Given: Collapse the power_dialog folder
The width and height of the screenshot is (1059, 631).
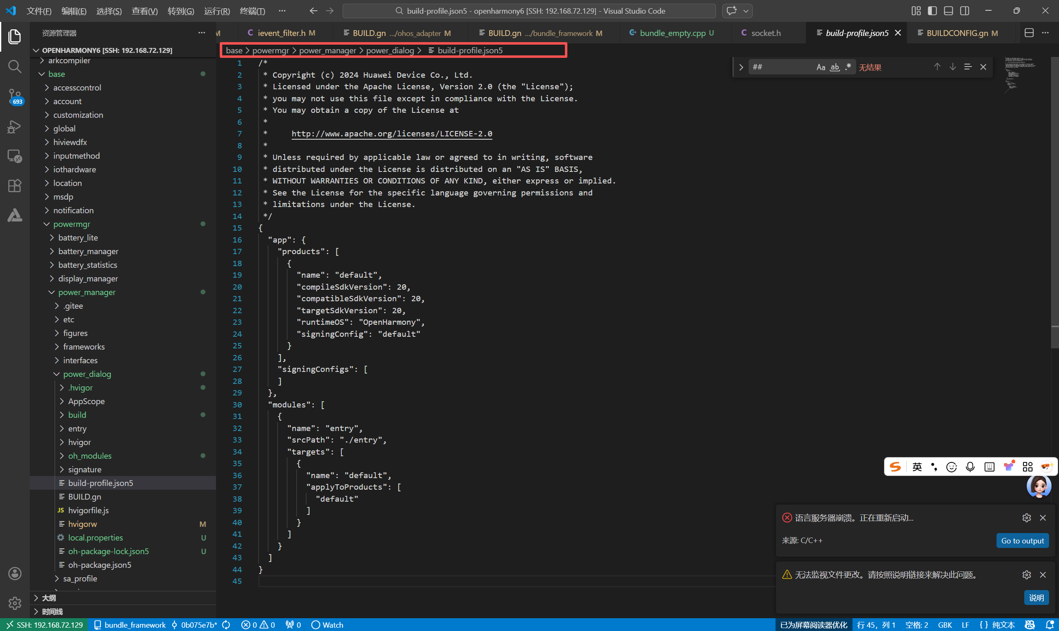Looking at the screenshot, I should coord(87,374).
